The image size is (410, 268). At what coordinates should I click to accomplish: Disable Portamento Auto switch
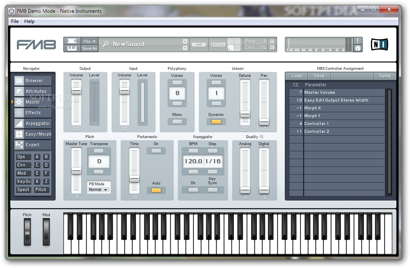(x=156, y=190)
